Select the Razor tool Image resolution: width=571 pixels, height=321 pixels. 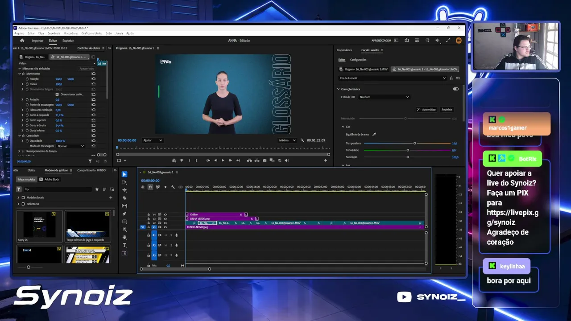click(x=124, y=198)
